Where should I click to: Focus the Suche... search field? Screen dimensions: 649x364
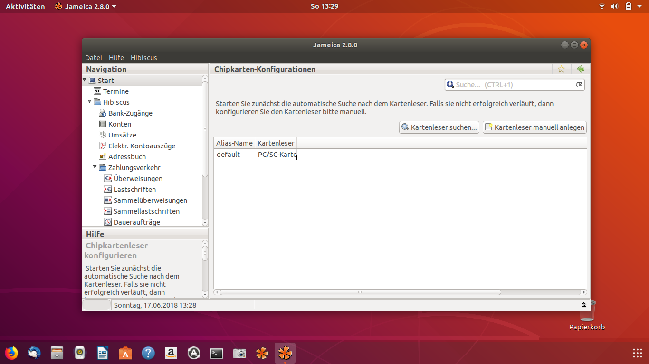pos(515,85)
